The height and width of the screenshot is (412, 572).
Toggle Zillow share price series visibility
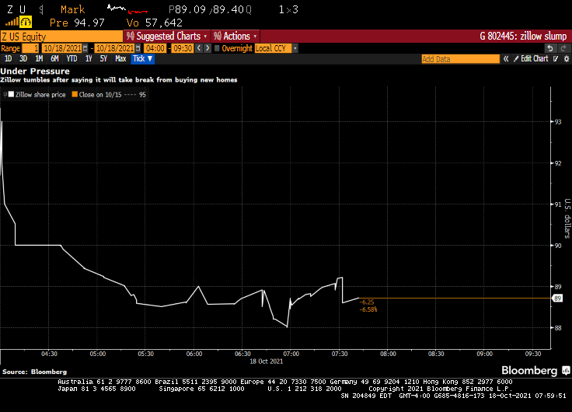click(10, 95)
